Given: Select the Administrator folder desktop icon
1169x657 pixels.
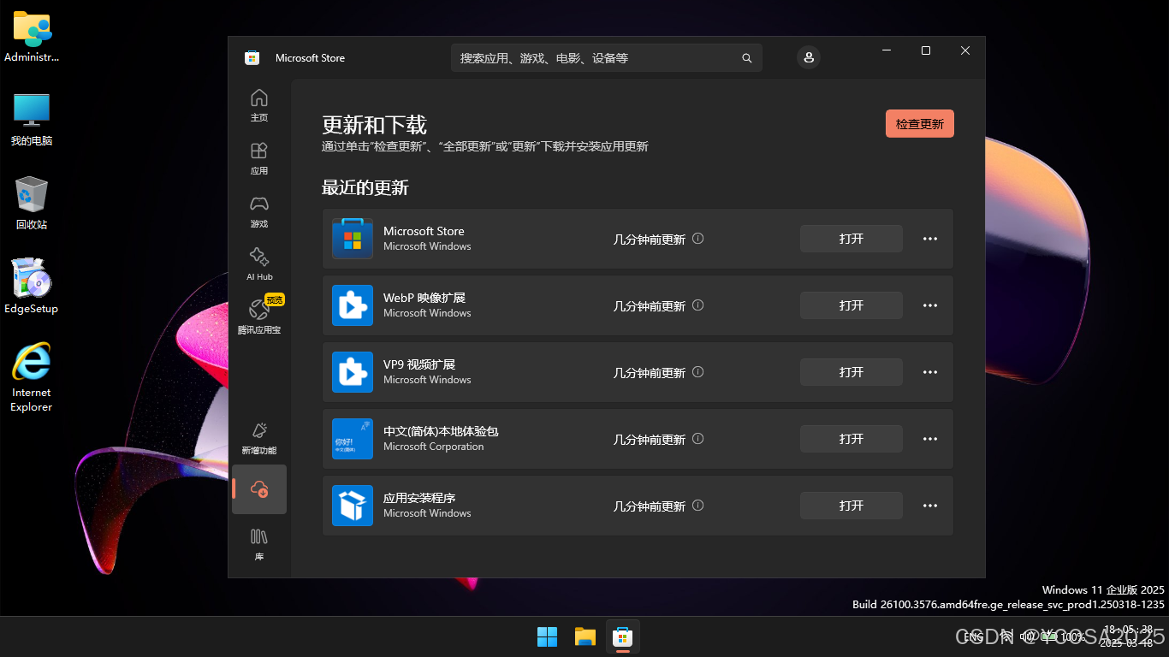Looking at the screenshot, I should pos(32,37).
